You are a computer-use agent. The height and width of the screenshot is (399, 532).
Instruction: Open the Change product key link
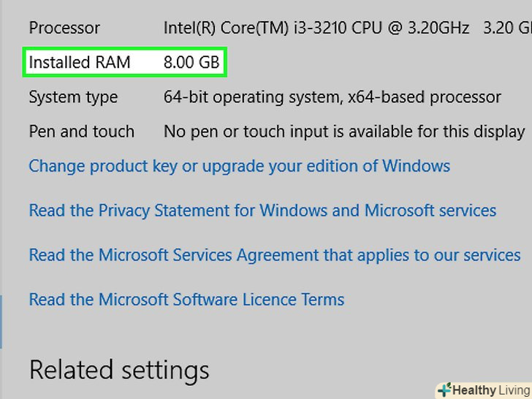[239, 166]
